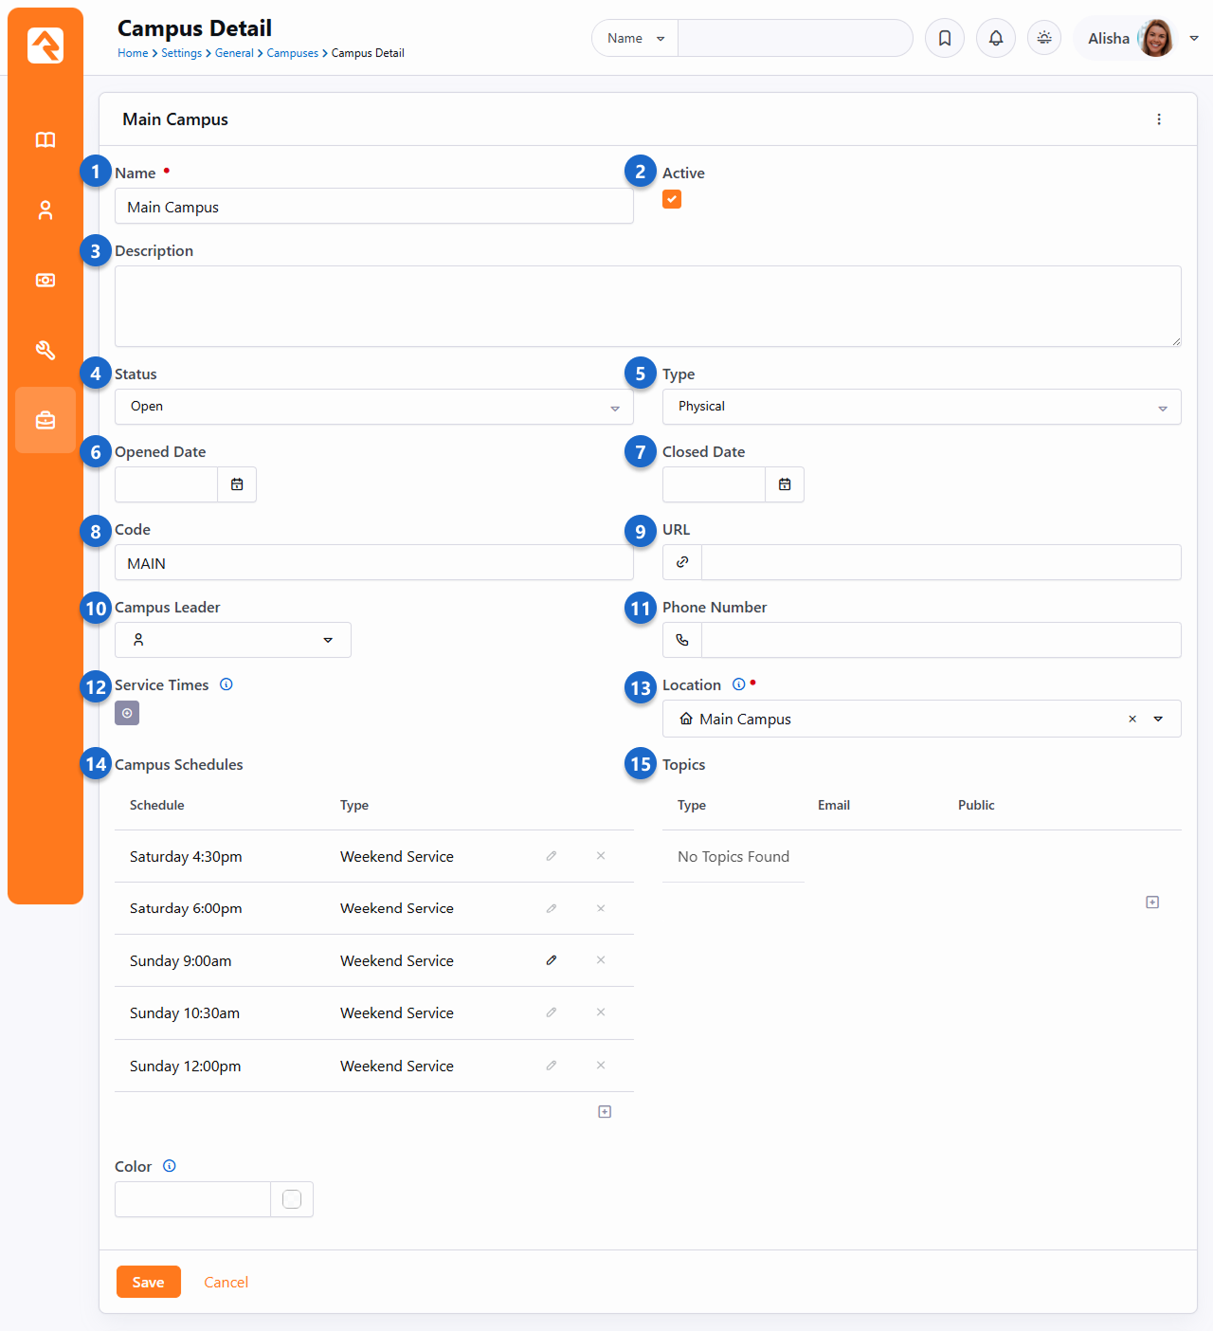Click the Save button
Viewport: 1213px width, 1331px height.
click(x=148, y=1282)
